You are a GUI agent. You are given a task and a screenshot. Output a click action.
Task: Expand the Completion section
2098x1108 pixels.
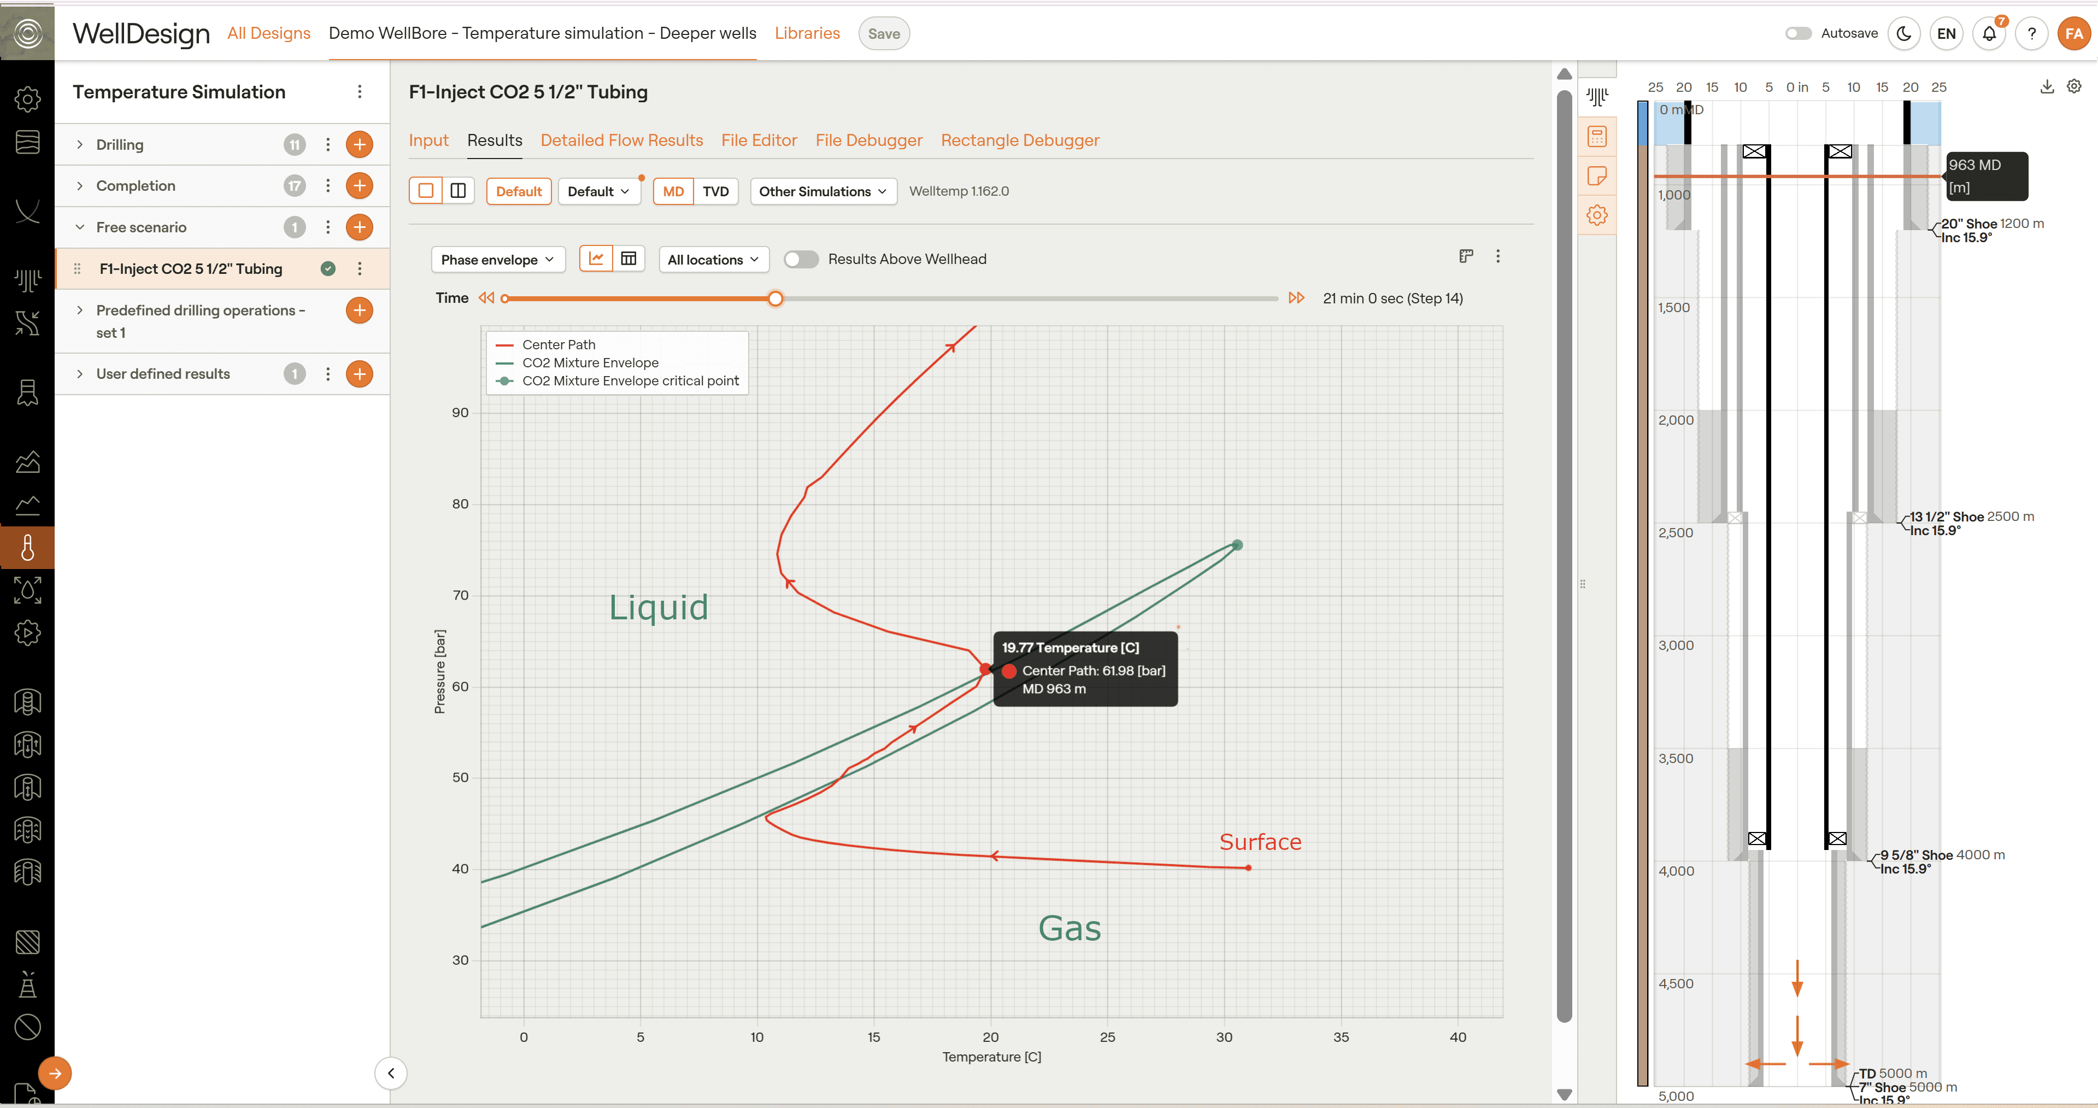pyautogui.click(x=79, y=186)
